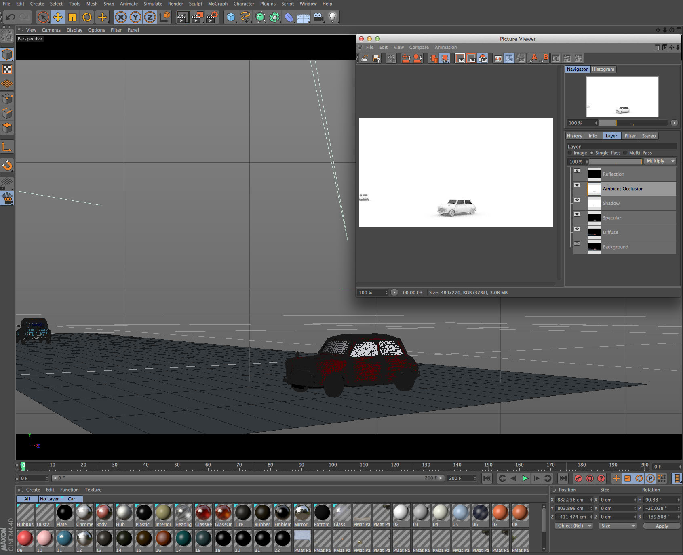Open the Multiply blend mode dropdown

pos(660,161)
